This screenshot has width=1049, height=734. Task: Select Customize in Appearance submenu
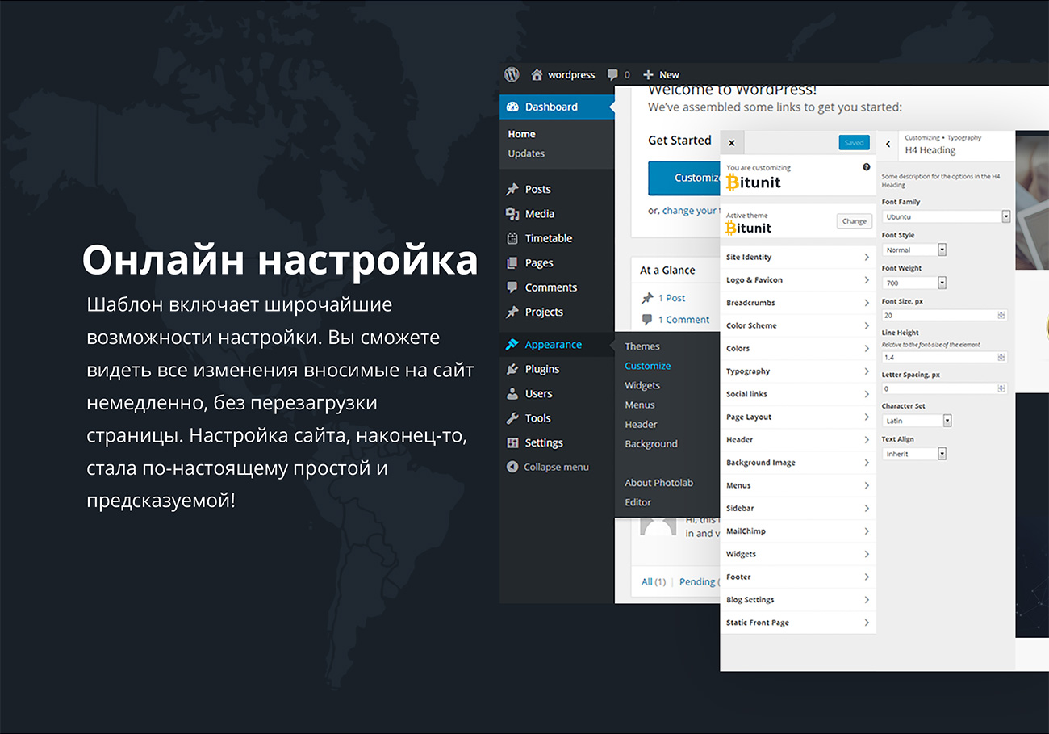click(648, 366)
